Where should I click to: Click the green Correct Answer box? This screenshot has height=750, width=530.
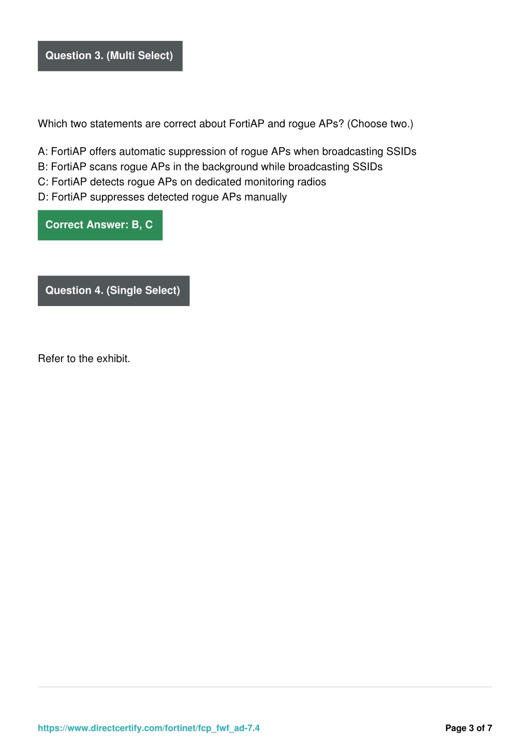pos(100,225)
